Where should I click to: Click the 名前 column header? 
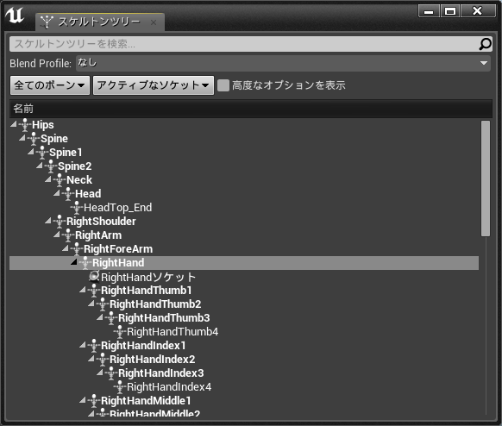click(x=251, y=109)
